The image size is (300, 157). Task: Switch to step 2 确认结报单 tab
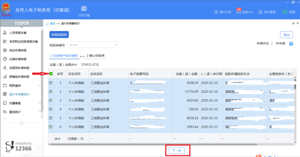[96, 56]
